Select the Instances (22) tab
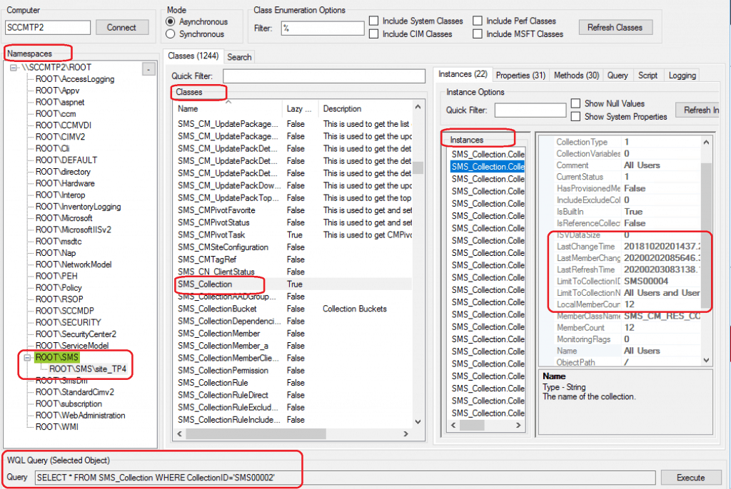The image size is (731, 489). 463,75
